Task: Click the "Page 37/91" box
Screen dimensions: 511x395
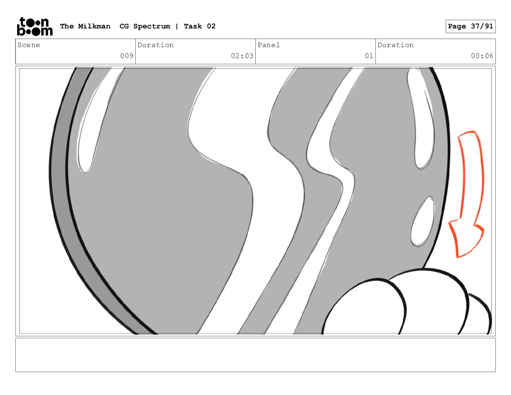Action: [x=470, y=26]
